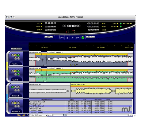Click the third top-row button on Return L
The width and height of the screenshot is (141, 127).
click(x=18, y=87)
